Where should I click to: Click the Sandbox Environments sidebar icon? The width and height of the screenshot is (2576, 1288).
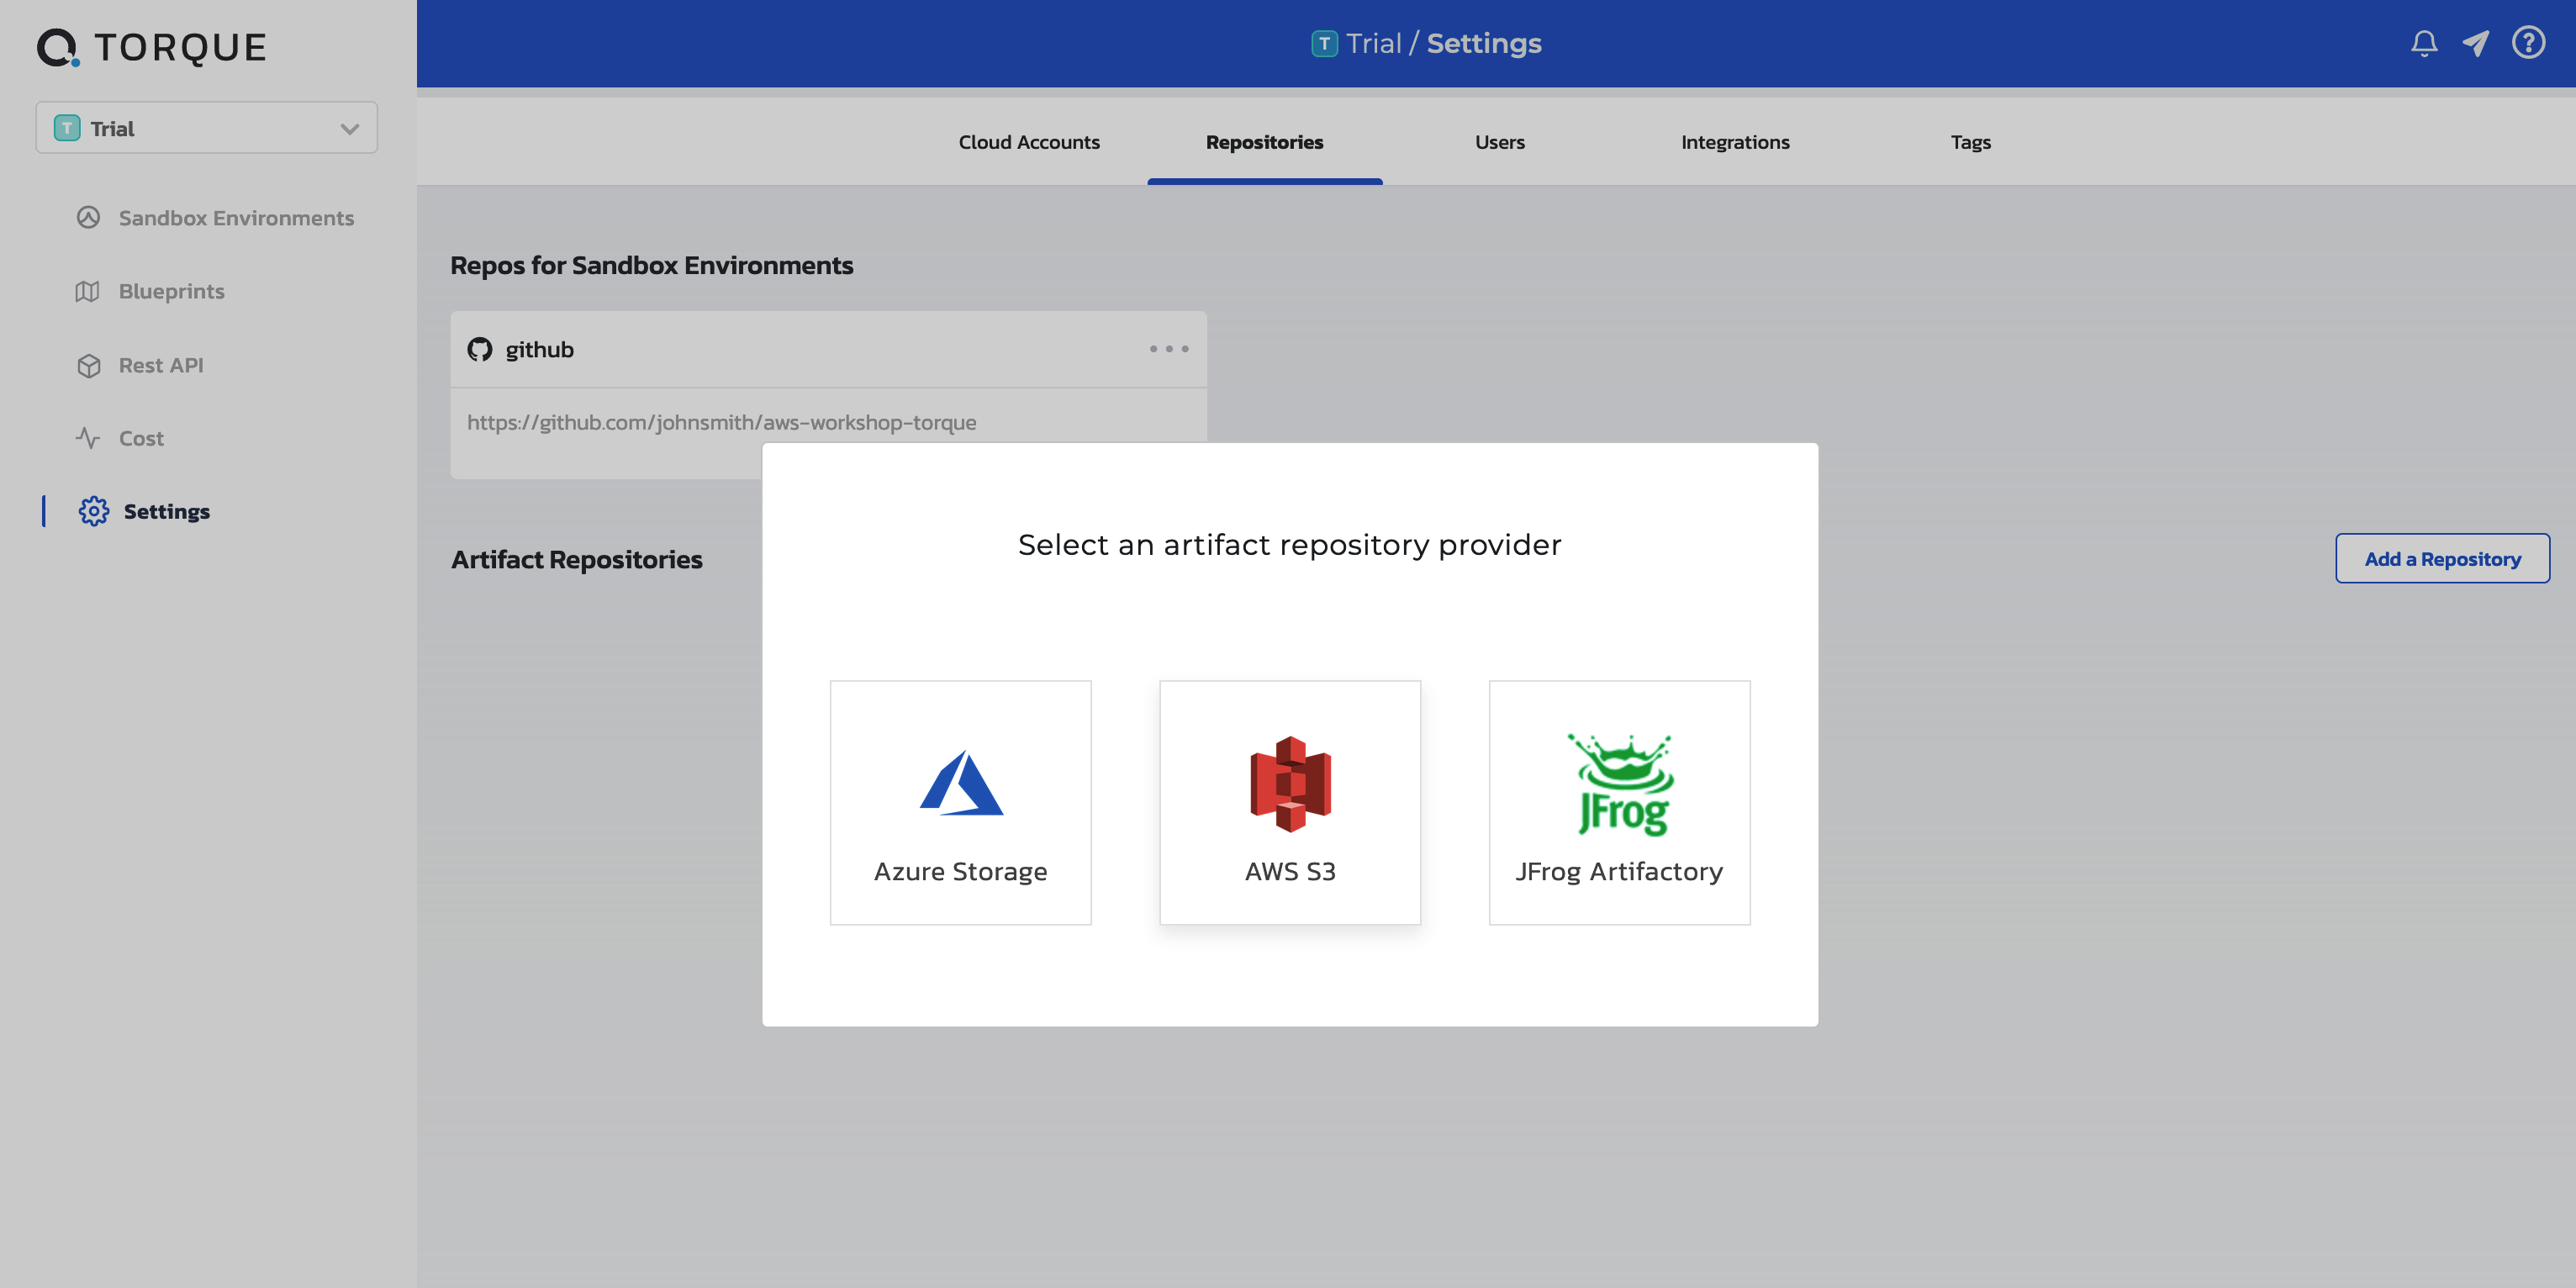(x=88, y=217)
